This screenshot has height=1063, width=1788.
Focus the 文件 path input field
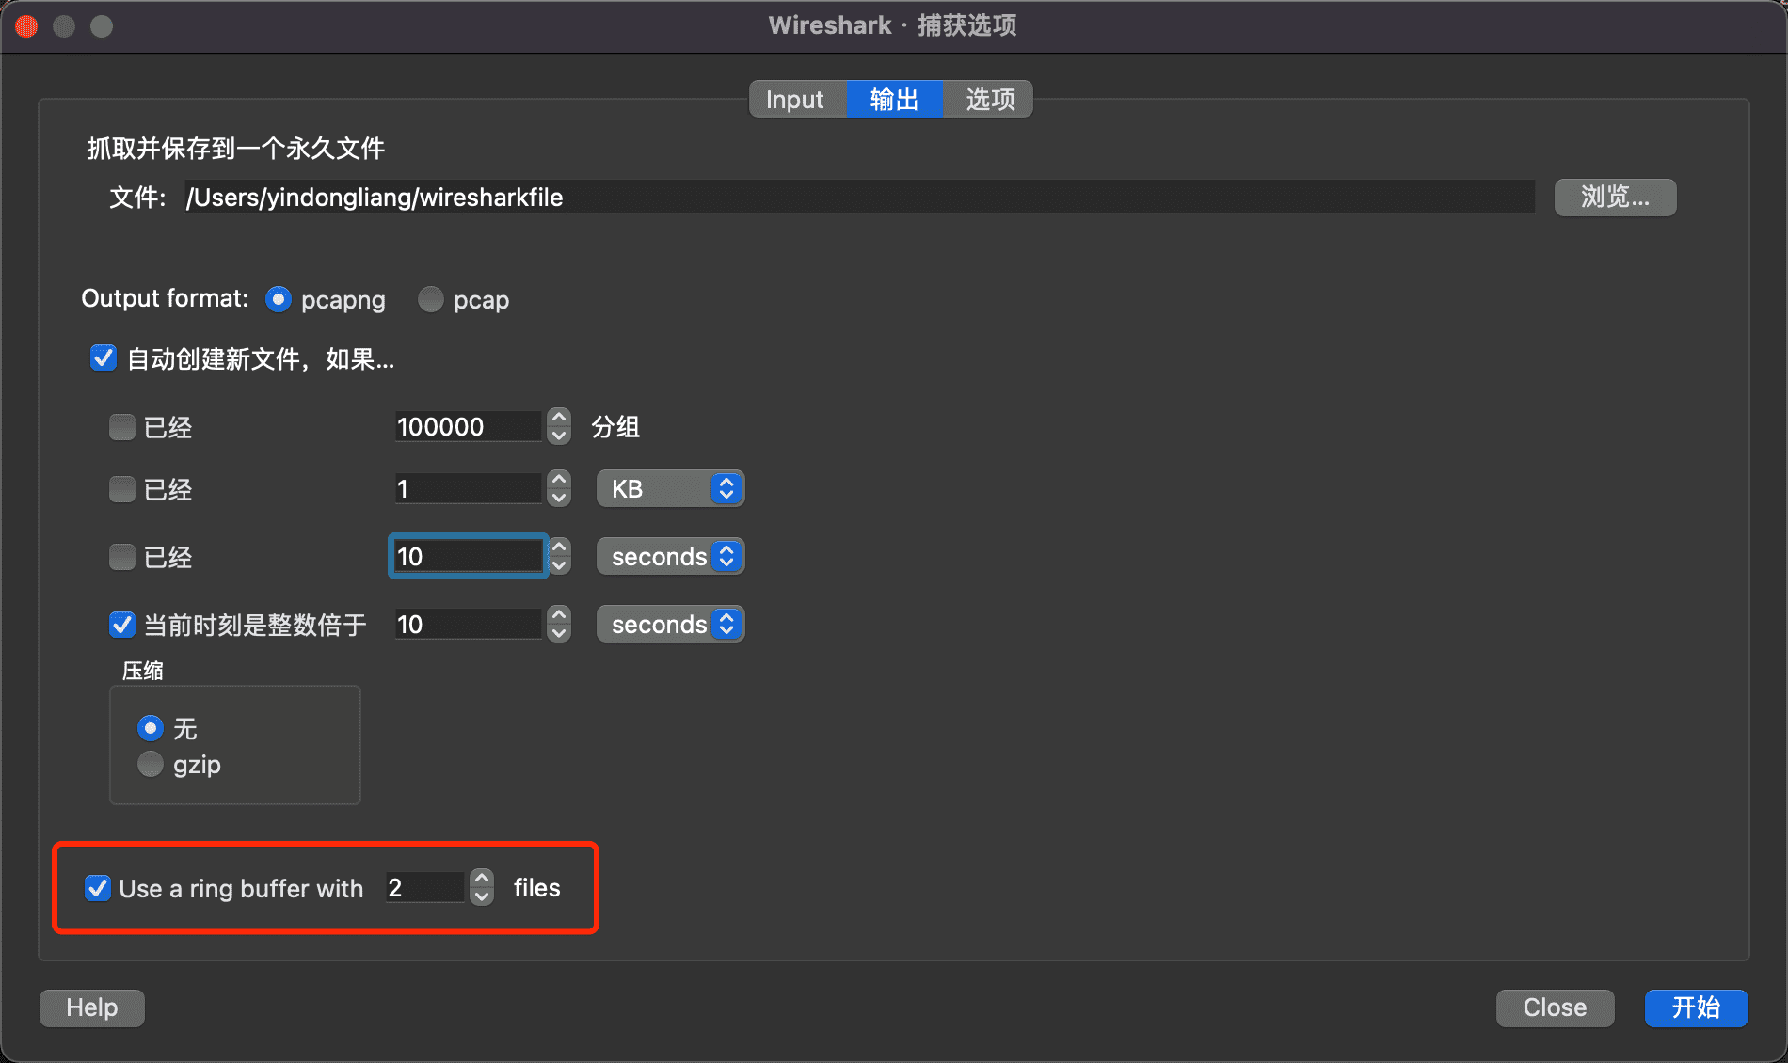[859, 198]
